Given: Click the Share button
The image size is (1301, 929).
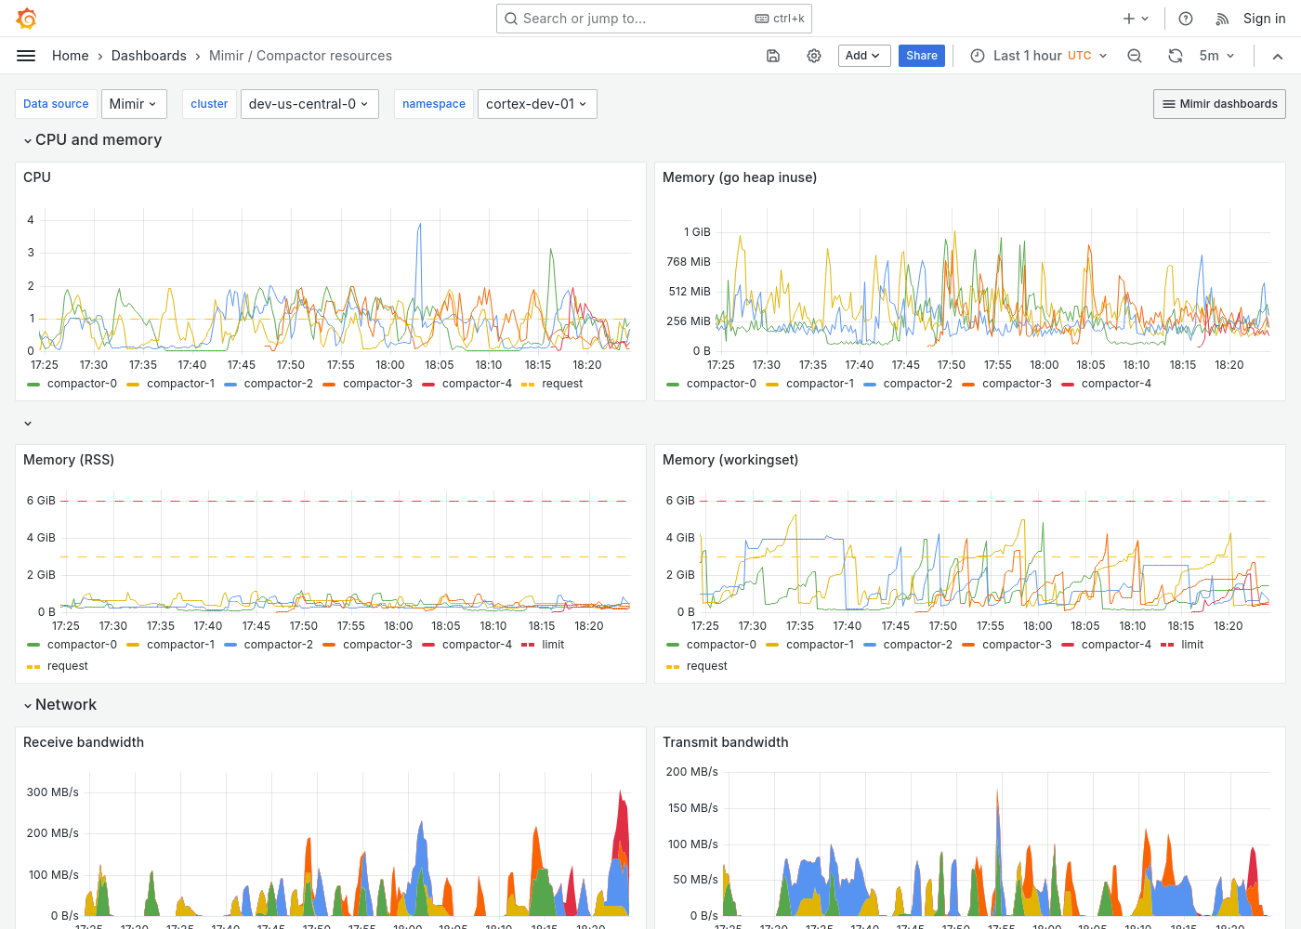Looking at the screenshot, I should point(921,56).
